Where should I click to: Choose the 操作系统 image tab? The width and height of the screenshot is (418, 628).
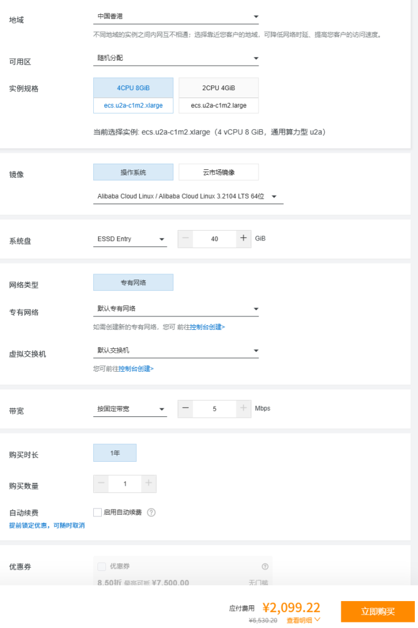pos(134,172)
